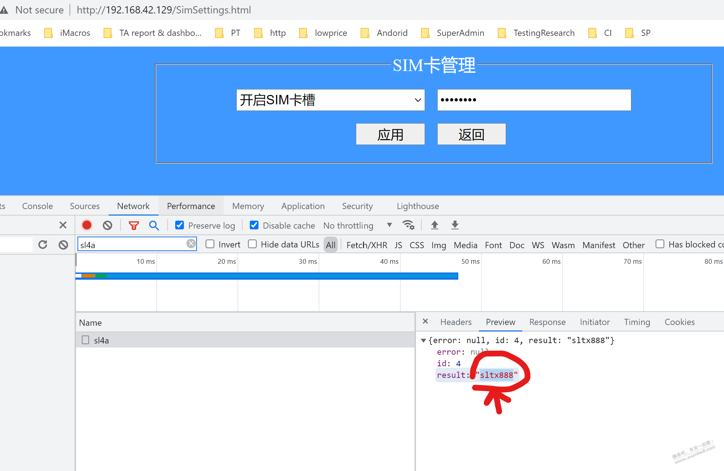
Task: Select the All resource type filter
Action: click(331, 245)
